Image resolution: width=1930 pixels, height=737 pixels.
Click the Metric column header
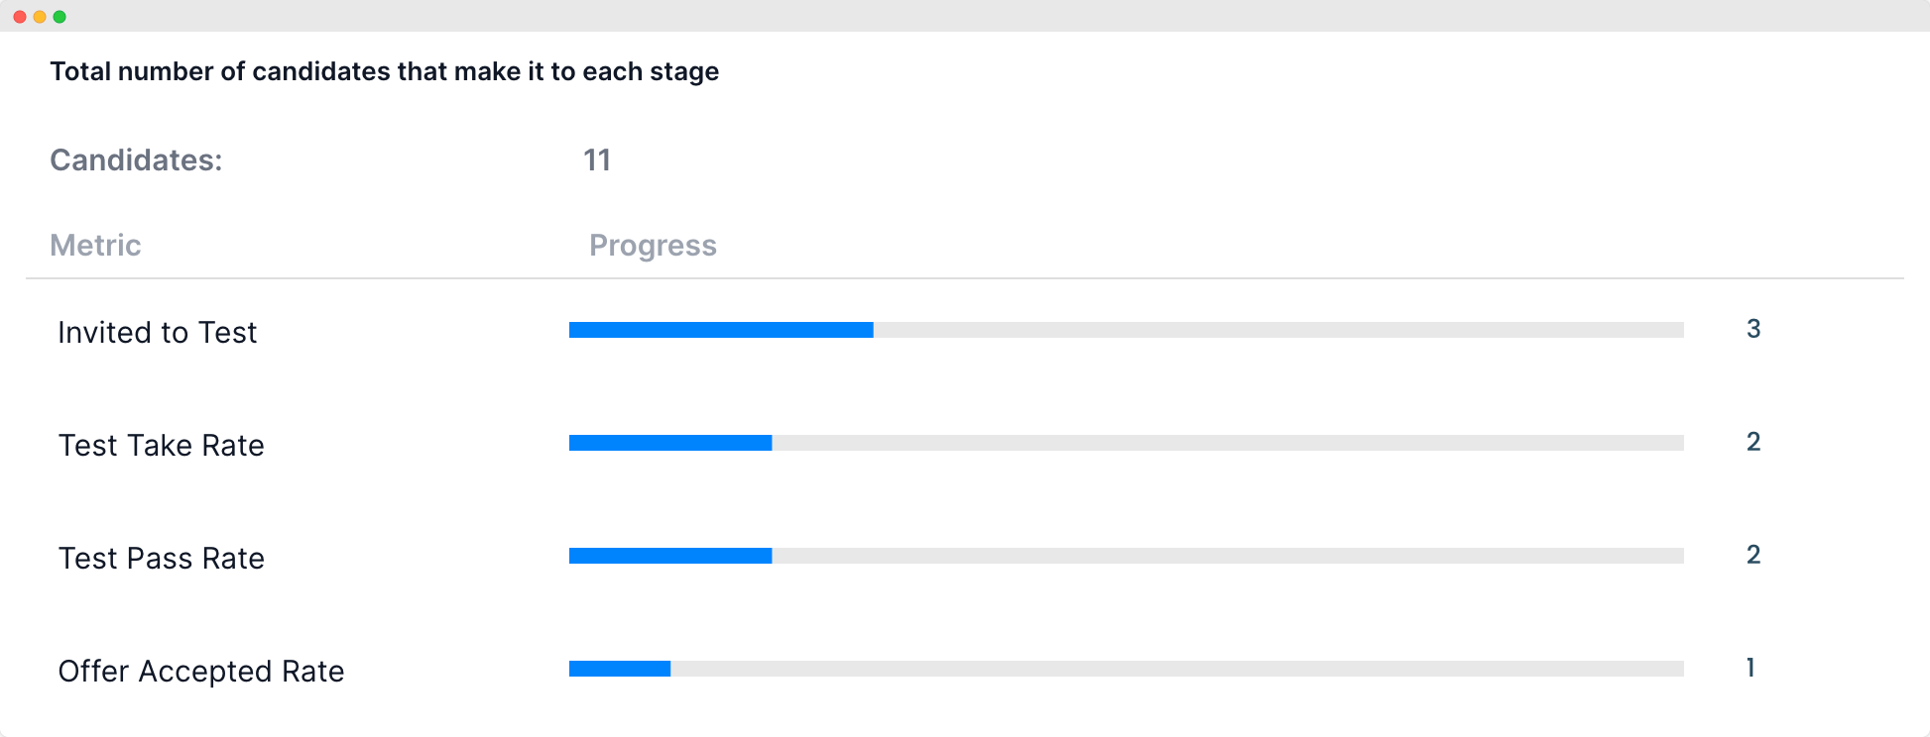[x=95, y=246]
